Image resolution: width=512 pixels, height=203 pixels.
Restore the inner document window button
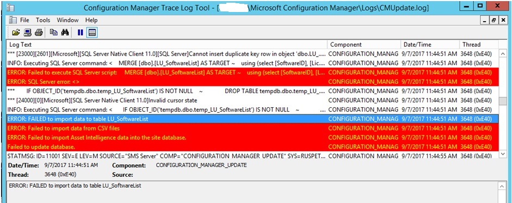tap(494, 20)
